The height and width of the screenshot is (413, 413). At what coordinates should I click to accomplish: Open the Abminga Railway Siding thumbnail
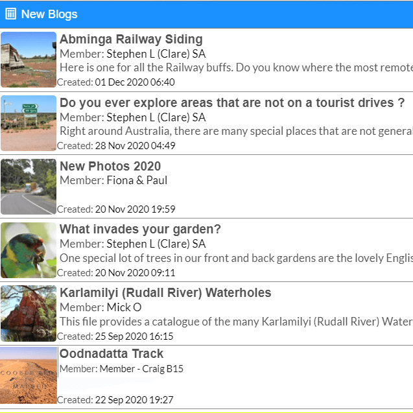(29, 60)
